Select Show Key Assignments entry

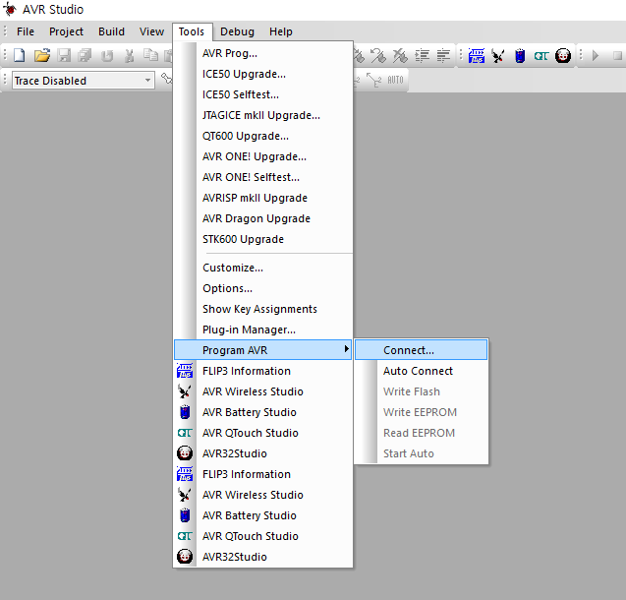tap(262, 309)
